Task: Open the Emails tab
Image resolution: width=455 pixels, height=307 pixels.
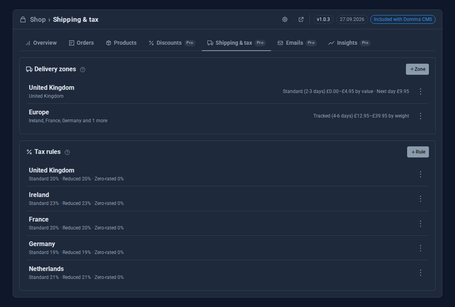Action: (297, 43)
